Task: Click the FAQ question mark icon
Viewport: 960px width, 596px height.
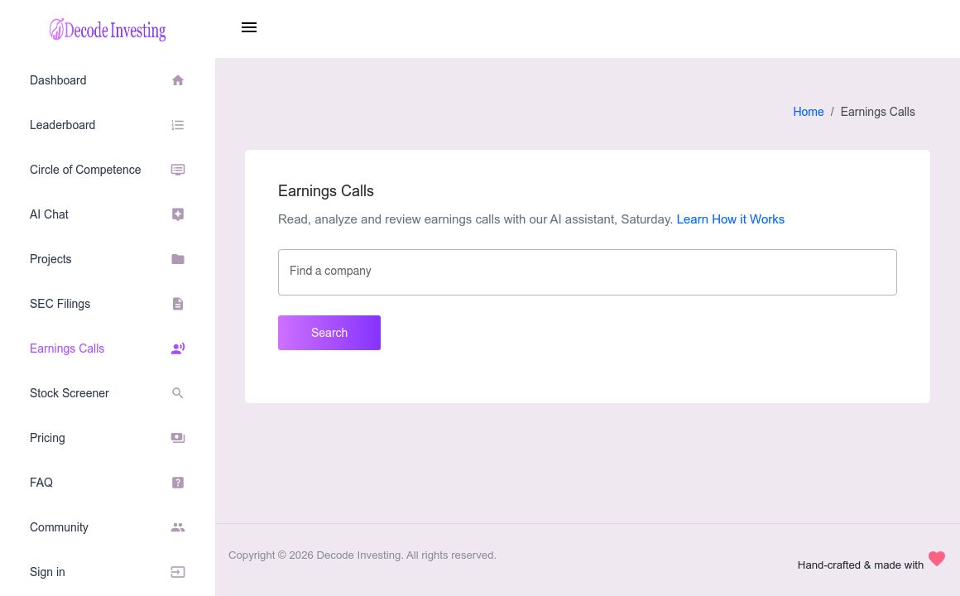Action: pos(178,483)
